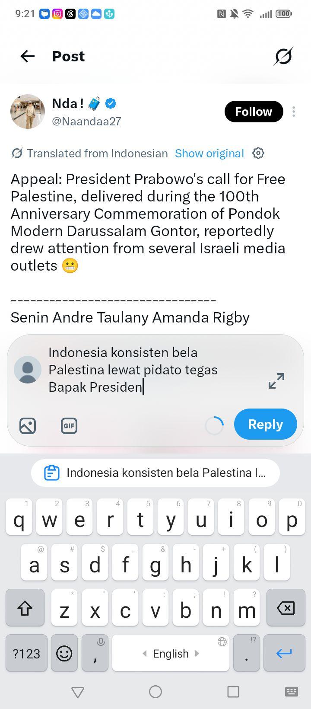Click the Follow button for Nda!
This screenshot has width=311, height=709.
click(254, 112)
